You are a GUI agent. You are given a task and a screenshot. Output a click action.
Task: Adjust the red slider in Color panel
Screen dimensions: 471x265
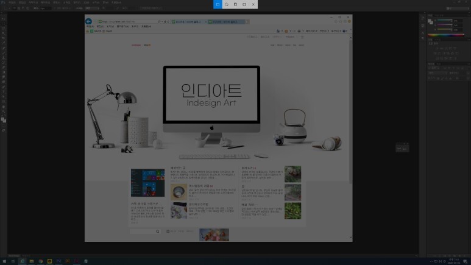tap(445, 21)
